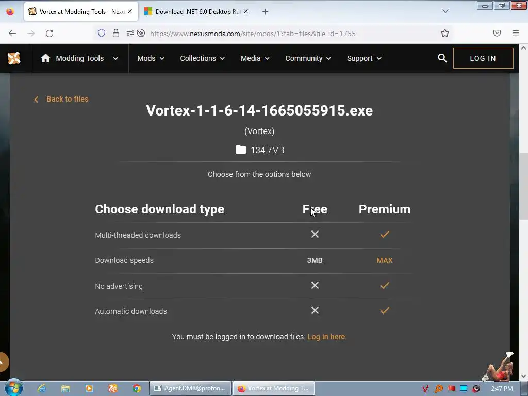
Task: Click the Download speeds row label
Action: (x=124, y=260)
